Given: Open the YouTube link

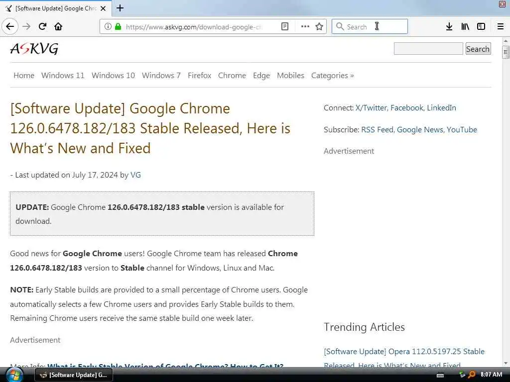Looking at the screenshot, I should pyautogui.click(x=462, y=130).
